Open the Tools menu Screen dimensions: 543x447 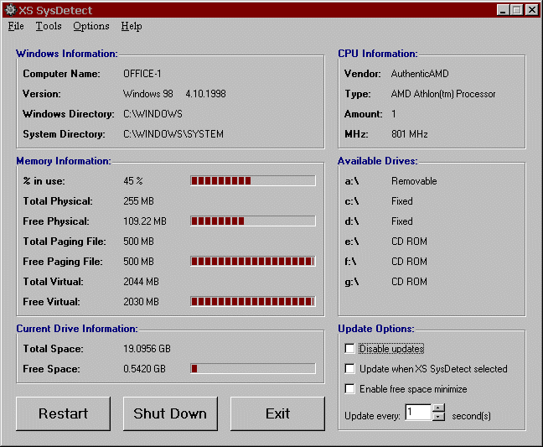click(x=49, y=26)
